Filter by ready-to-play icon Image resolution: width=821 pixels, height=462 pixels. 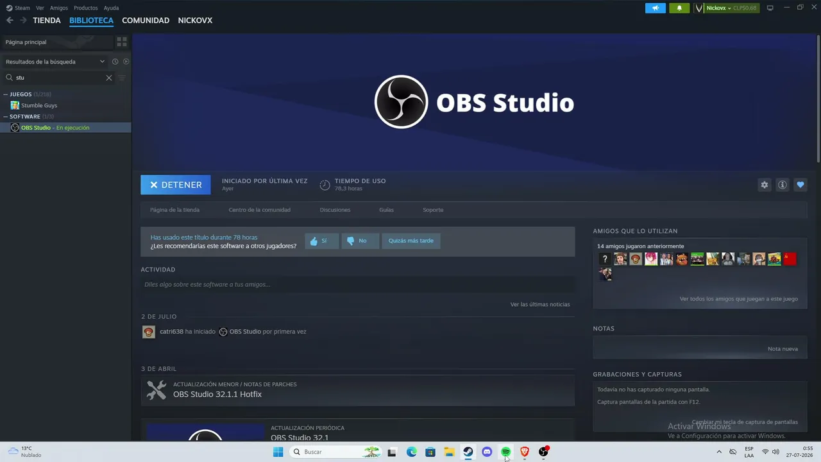(126, 62)
